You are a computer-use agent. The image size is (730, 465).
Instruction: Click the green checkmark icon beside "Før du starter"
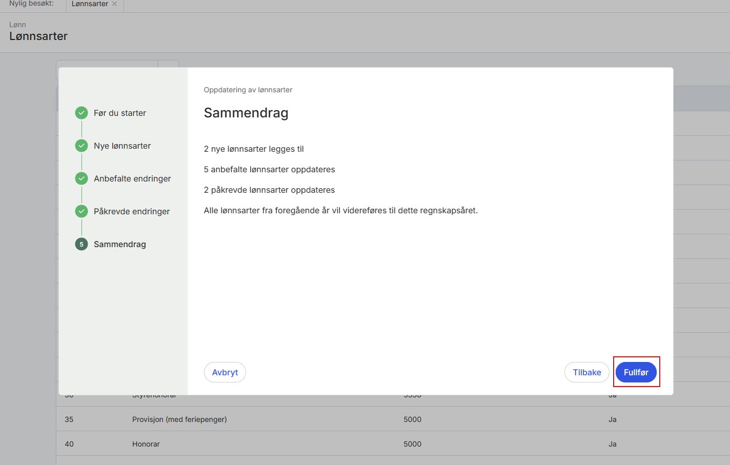[x=81, y=113]
